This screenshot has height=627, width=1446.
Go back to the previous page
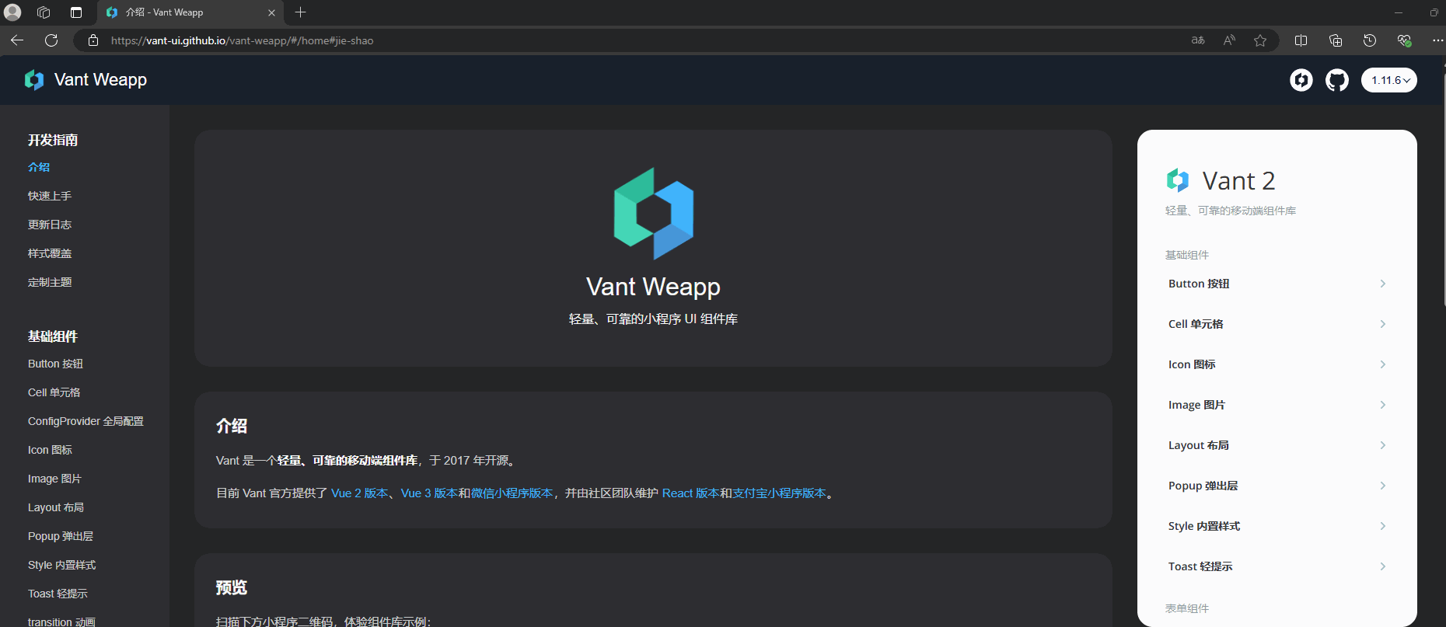[x=17, y=40]
